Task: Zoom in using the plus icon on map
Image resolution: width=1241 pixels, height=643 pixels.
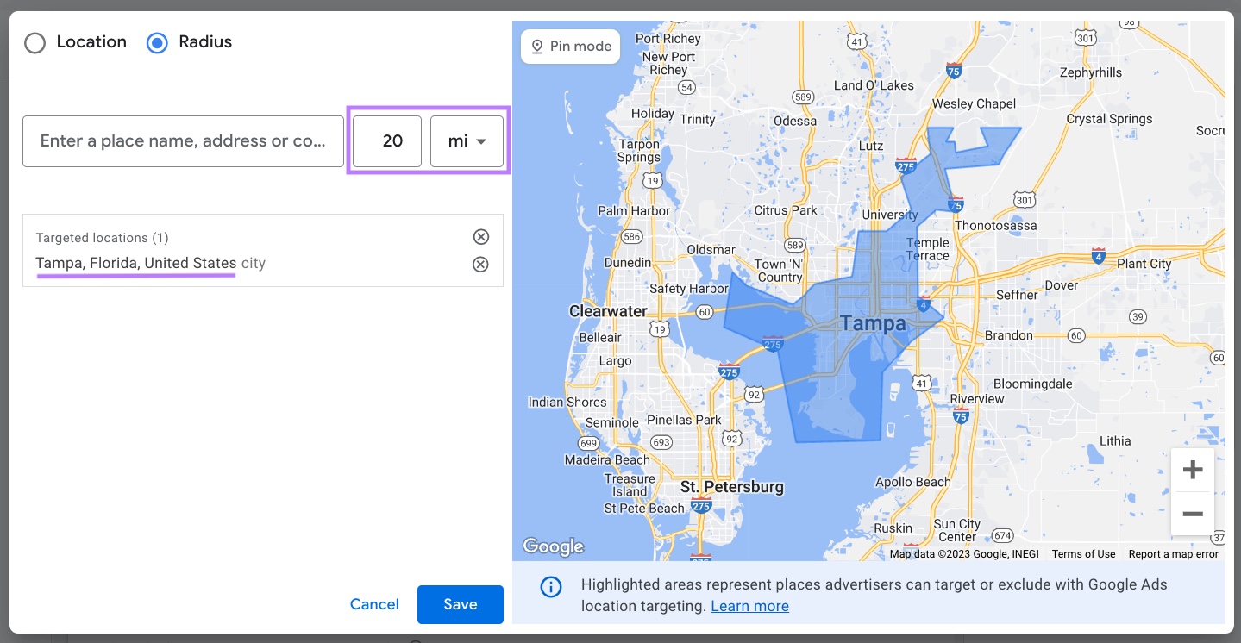Action: point(1193,469)
